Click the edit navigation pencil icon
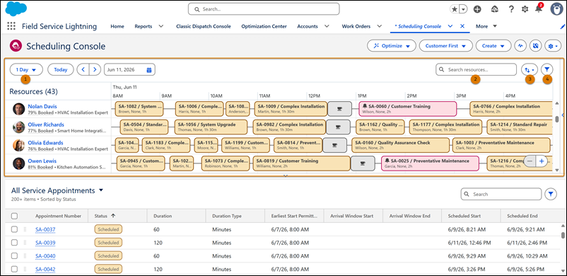The height and width of the screenshot is (276, 567). pos(563,26)
